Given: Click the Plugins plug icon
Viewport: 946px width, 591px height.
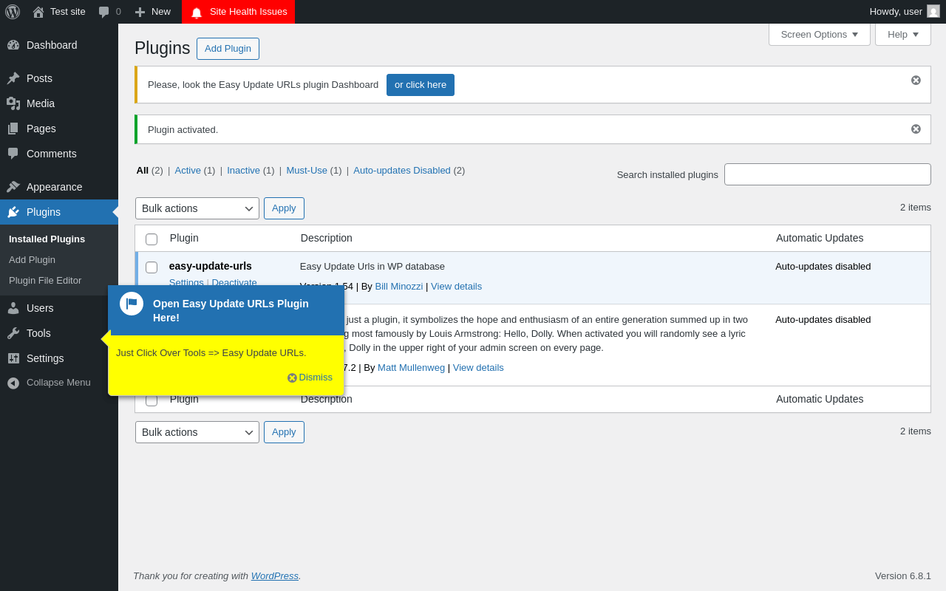Looking at the screenshot, I should [13, 212].
